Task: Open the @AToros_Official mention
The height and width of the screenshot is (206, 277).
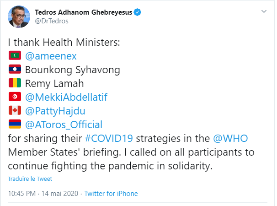Action: click(64, 125)
